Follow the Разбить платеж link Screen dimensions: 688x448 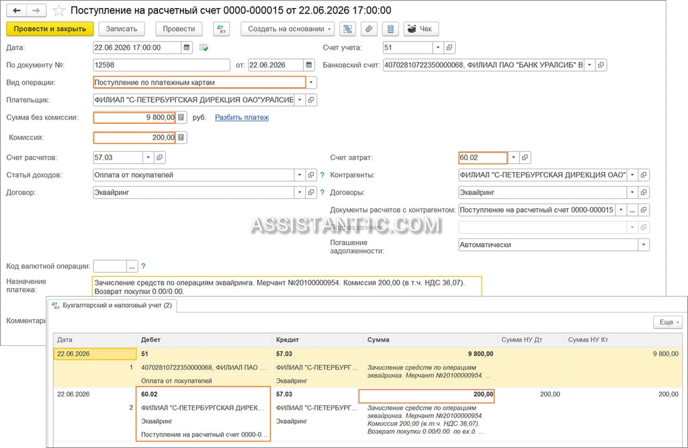coord(242,117)
